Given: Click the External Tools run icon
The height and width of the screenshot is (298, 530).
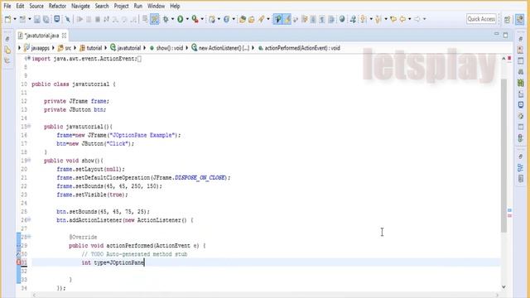Looking at the screenshot, I should tap(195, 19).
